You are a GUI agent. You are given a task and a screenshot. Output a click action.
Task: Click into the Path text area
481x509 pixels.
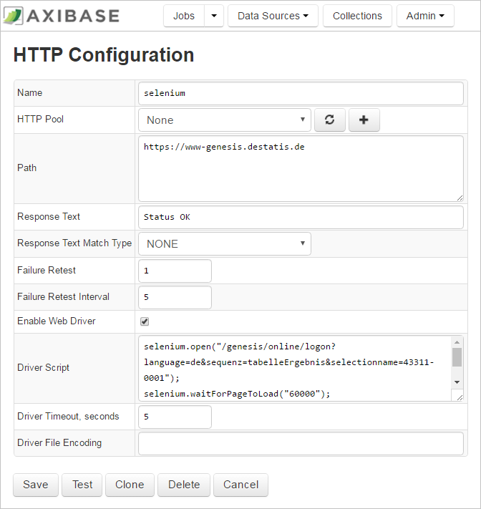click(x=301, y=168)
